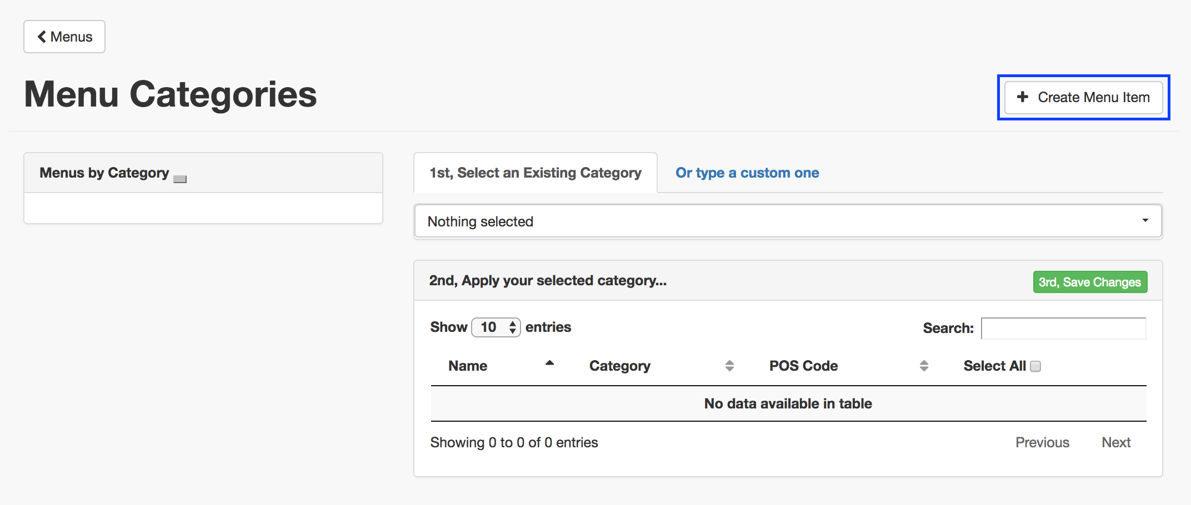
Task: Click the No data available in table row
Action: [788, 403]
